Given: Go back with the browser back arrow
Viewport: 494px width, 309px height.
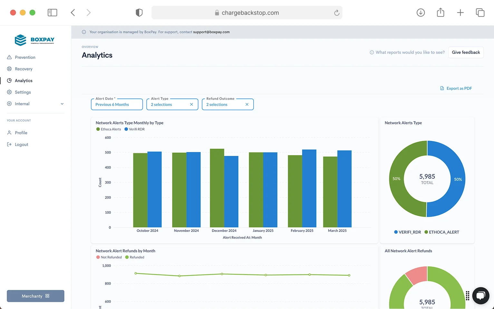Looking at the screenshot, I should coord(73,13).
